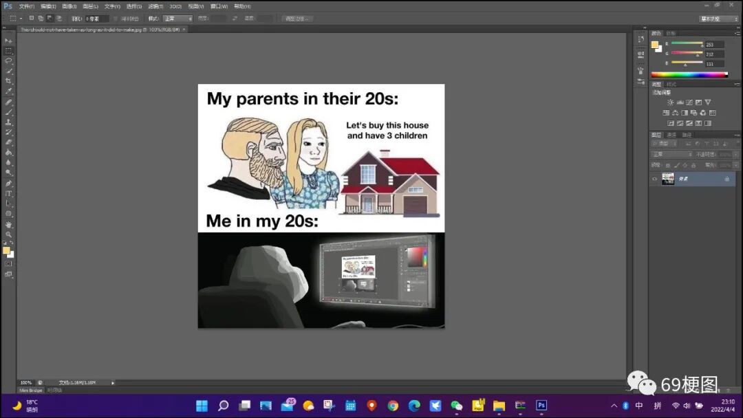Viewport: 743px width, 418px height.
Task: Add Curves adjustment layer
Action: tap(689, 102)
